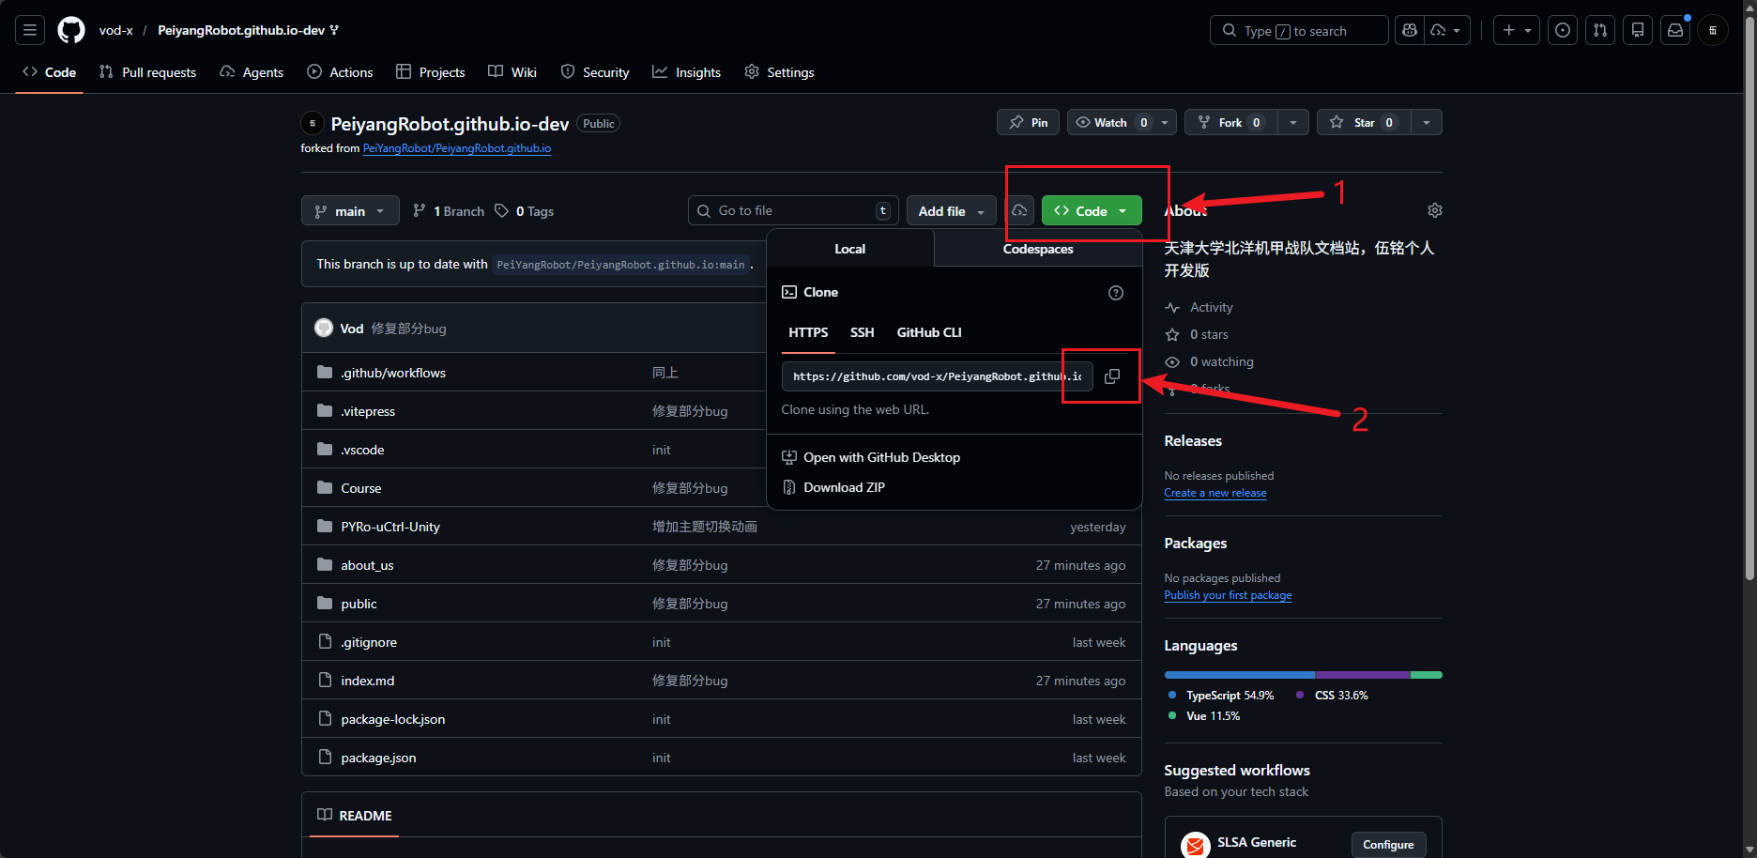The image size is (1757, 858).
Task: Click the clone help question-mark icon
Action: tap(1116, 293)
